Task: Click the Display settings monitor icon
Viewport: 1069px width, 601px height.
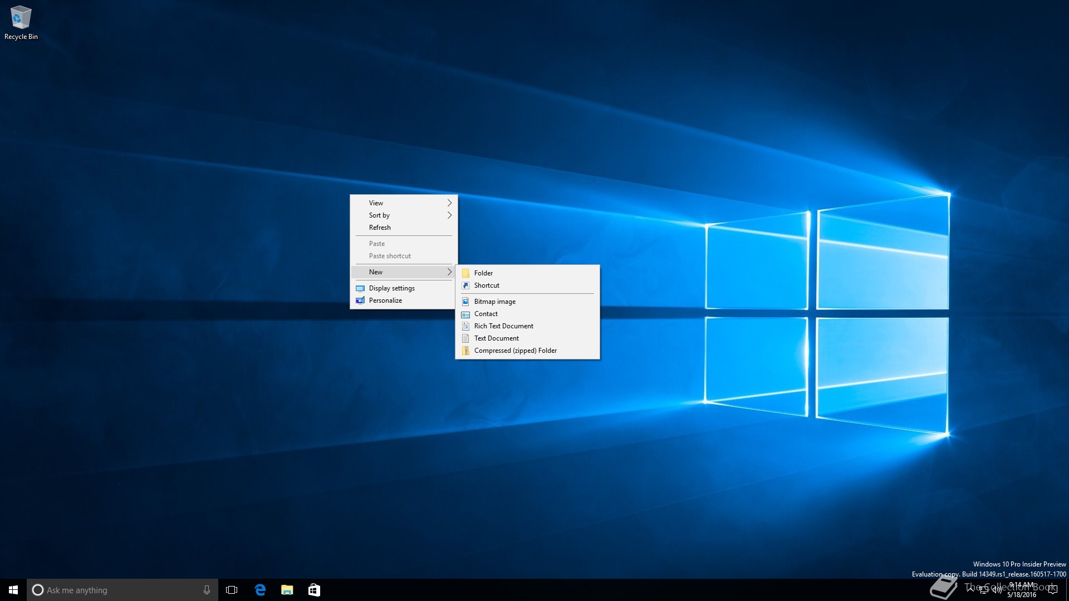Action: point(360,288)
